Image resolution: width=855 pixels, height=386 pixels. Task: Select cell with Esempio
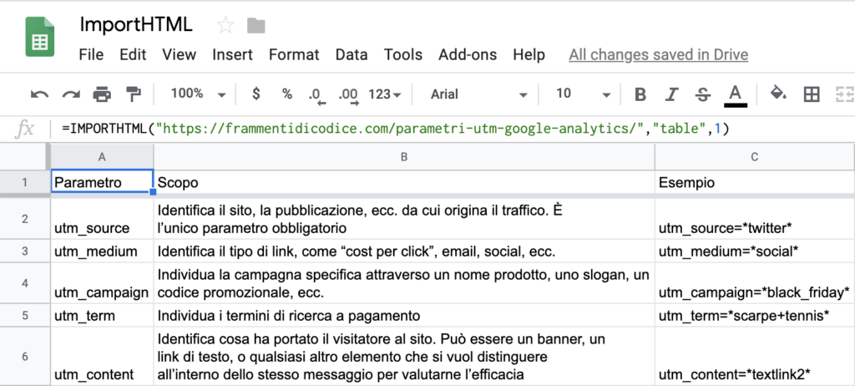coord(755,182)
